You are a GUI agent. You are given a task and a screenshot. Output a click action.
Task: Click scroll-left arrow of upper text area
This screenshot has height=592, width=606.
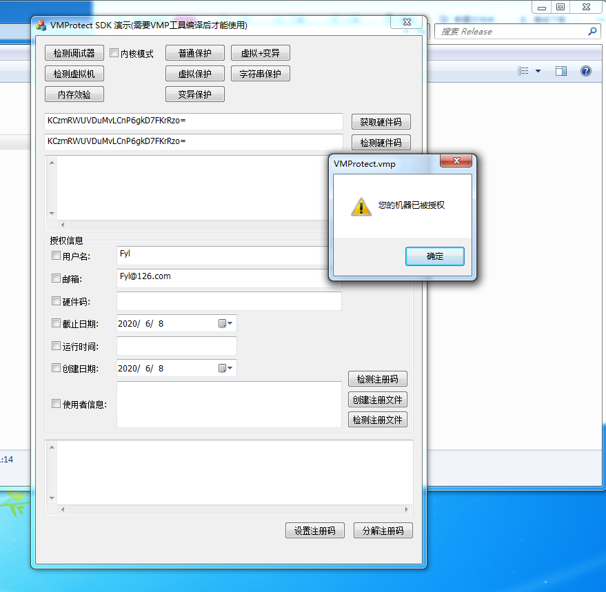point(63,225)
